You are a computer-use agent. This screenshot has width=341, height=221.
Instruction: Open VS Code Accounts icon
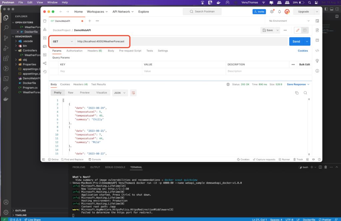pos(6,202)
